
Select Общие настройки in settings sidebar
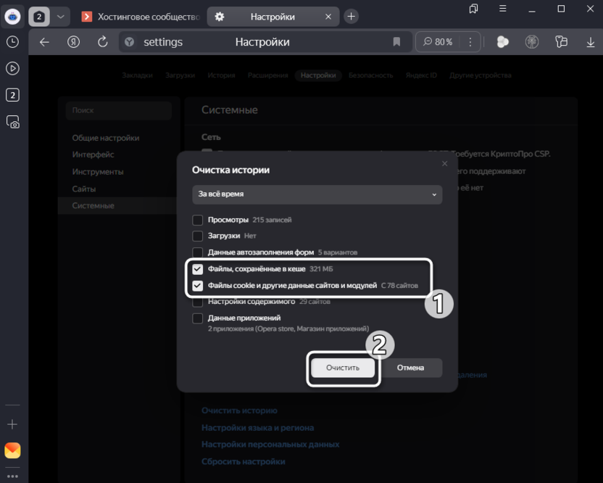coord(105,138)
